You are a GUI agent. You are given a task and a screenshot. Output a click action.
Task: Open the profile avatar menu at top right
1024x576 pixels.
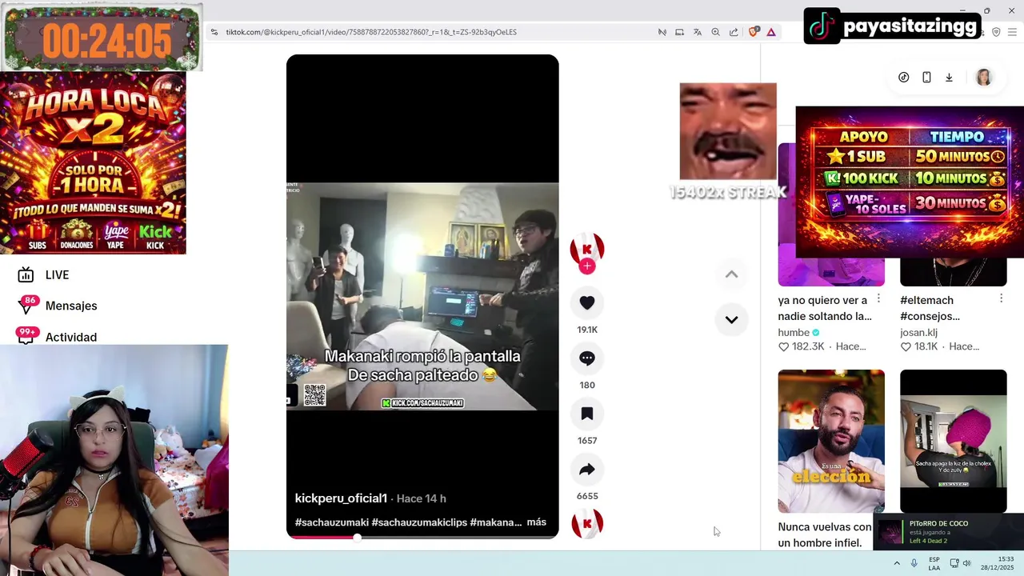pos(984,78)
